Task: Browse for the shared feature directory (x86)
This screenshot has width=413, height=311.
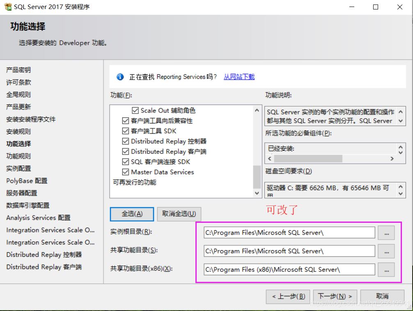Action: click(x=386, y=270)
